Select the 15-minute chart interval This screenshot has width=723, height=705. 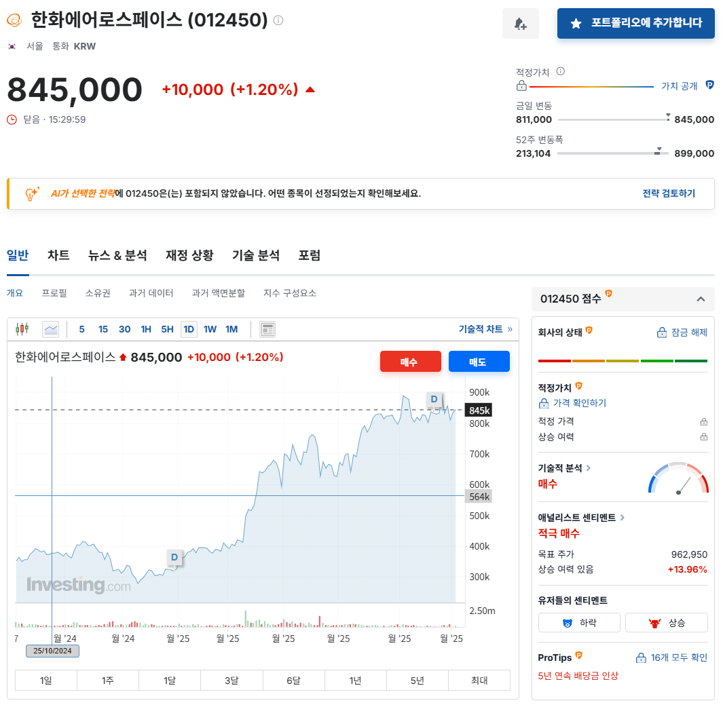[x=103, y=329]
